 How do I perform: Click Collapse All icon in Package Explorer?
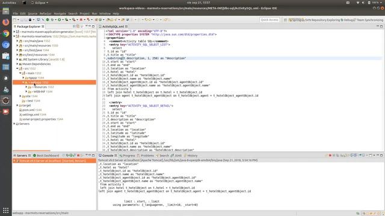coord(75,26)
